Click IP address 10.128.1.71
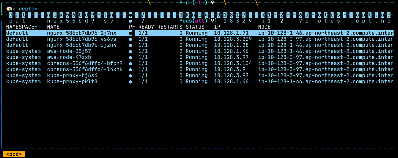This screenshot has width=398, height=158. [231, 33]
